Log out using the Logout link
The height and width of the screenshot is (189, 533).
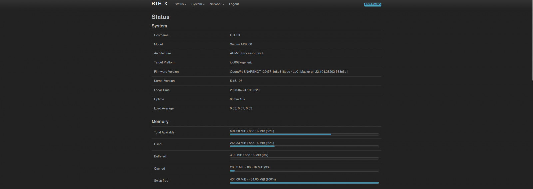coord(234,4)
